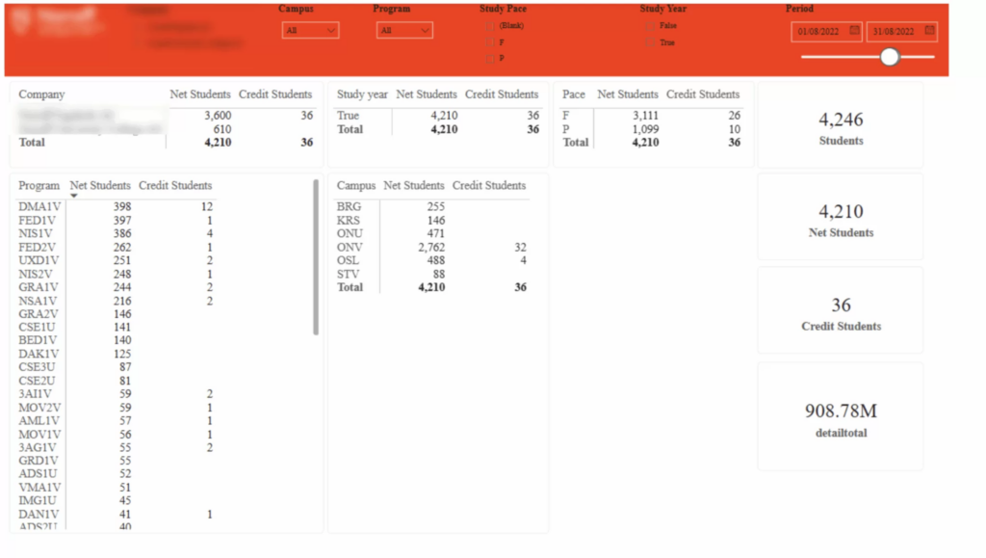Viewport: 986px width, 558px height.
Task: Check the F option under Study Pace
Action: pyautogui.click(x=489, y=41)
